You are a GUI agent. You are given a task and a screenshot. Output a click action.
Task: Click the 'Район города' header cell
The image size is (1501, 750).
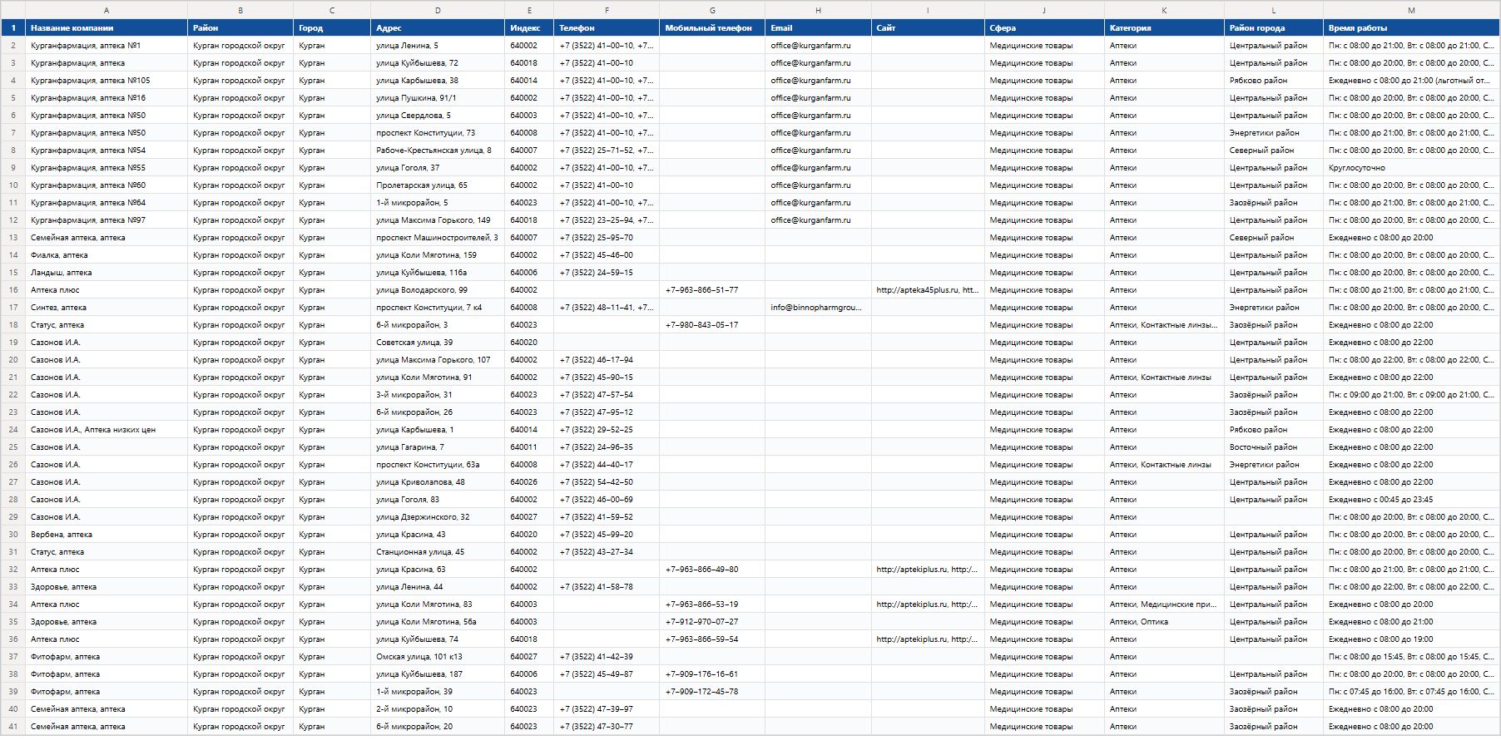point(1274,27)
